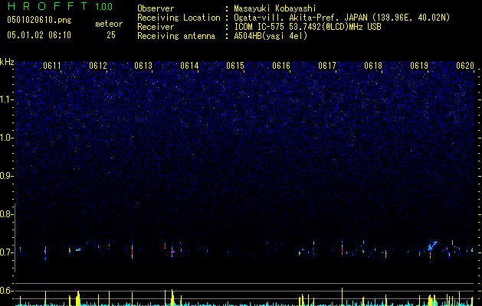Select observer name Masayuki Kobayashi
The image size is (482, 306).
(275, 8)
